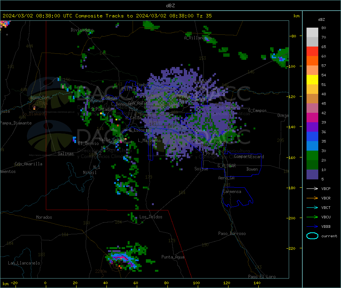
Task: Click the 'VBBB' legend label
Action: click(326, 227)
